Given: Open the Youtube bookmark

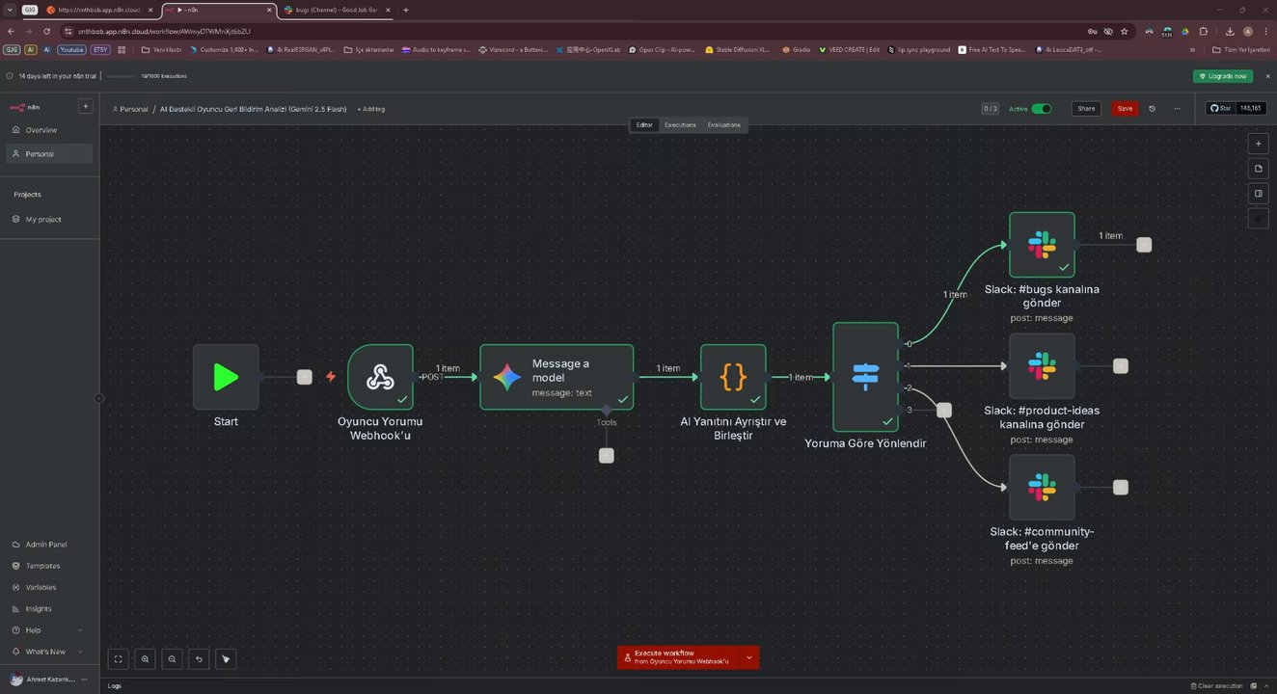Looking at the screenshot, I should [71, 49].
